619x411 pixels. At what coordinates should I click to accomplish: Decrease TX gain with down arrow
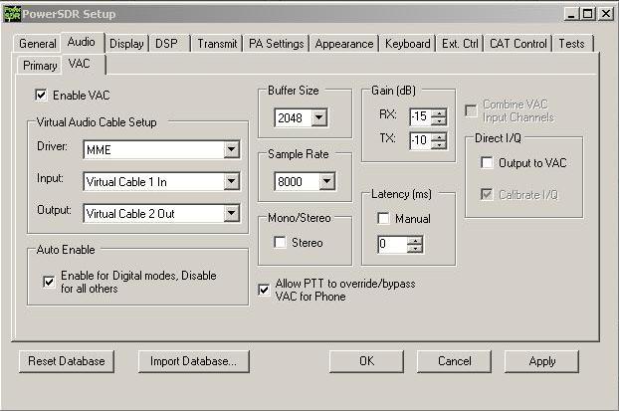pyautogui.click(x=440, y=144)
